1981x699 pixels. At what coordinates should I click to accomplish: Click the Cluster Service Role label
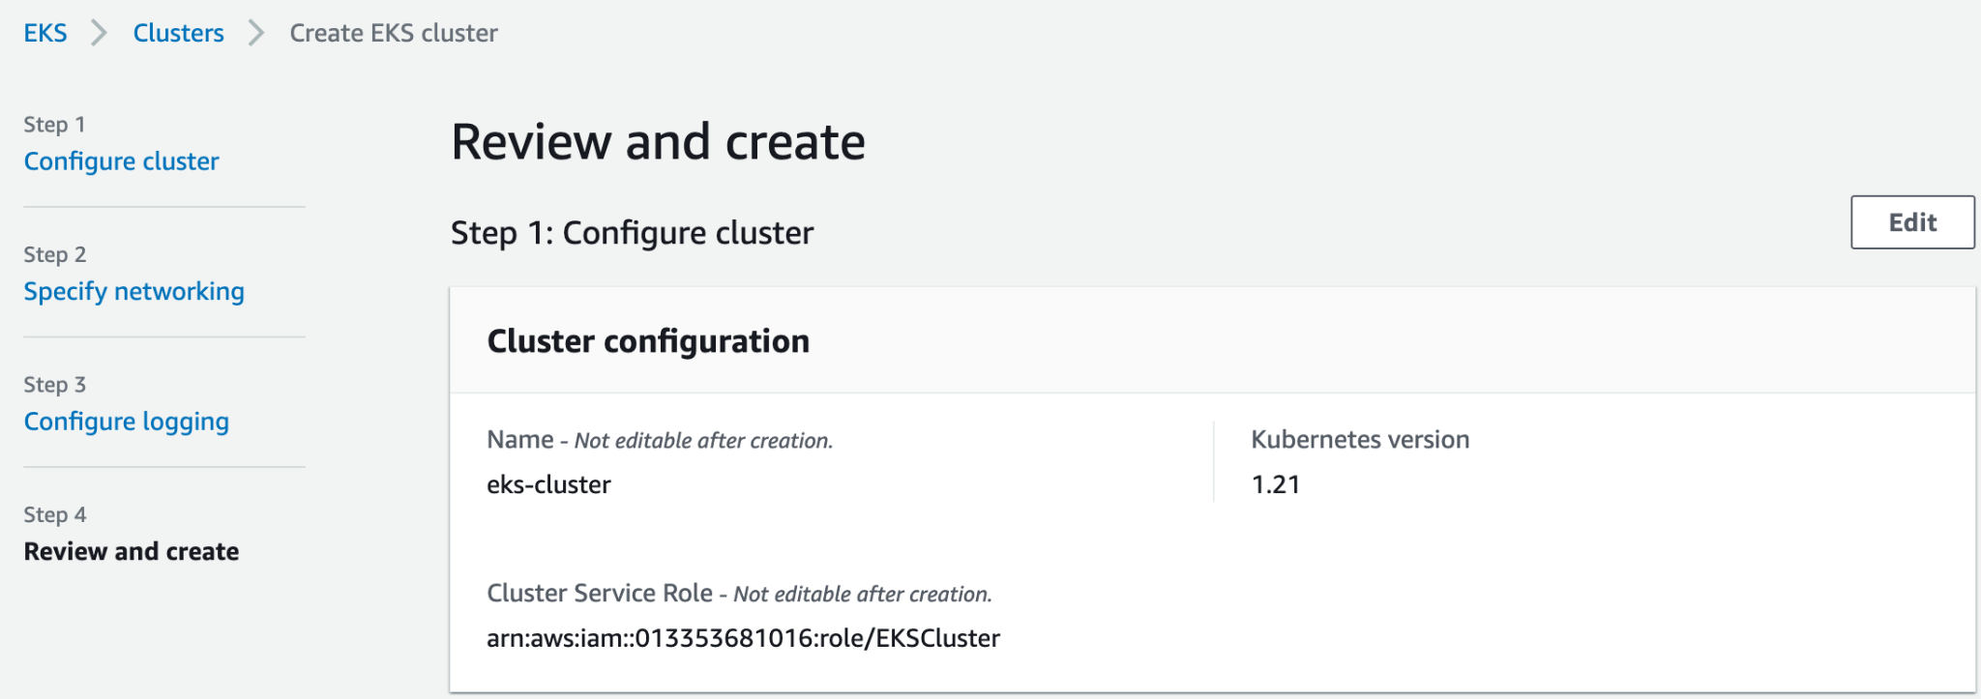click(x=600, y=593)
